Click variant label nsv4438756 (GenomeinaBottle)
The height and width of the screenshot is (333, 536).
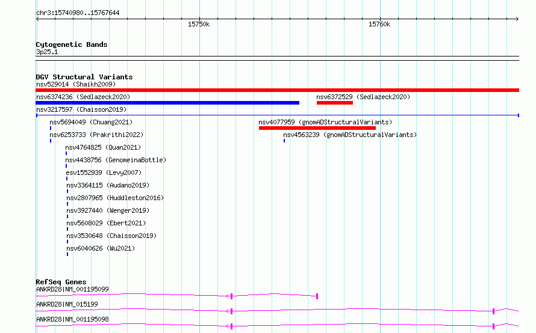pyautogui.click(x=116, y=160)
